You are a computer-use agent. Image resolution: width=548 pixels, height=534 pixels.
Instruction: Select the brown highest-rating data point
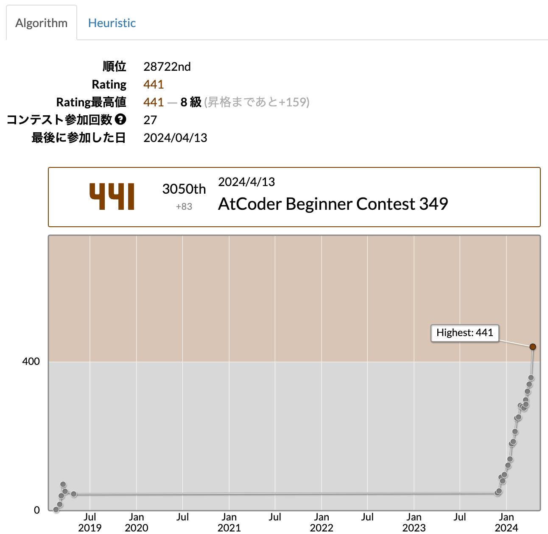point(533,347)
